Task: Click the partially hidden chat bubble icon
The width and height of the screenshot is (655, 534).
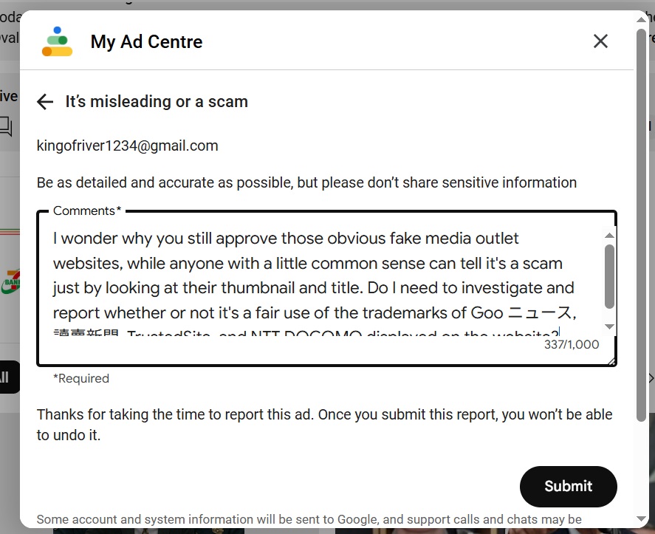Action: 6,126
